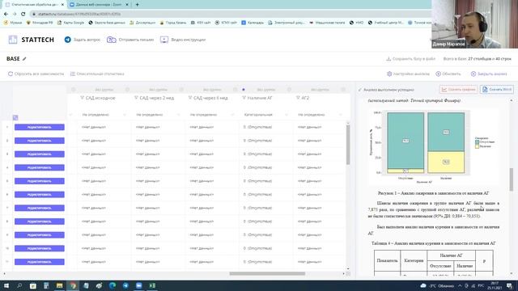Open the video instructions icon
The height and width of the screenshot is (291, 518).
point(164,40)
